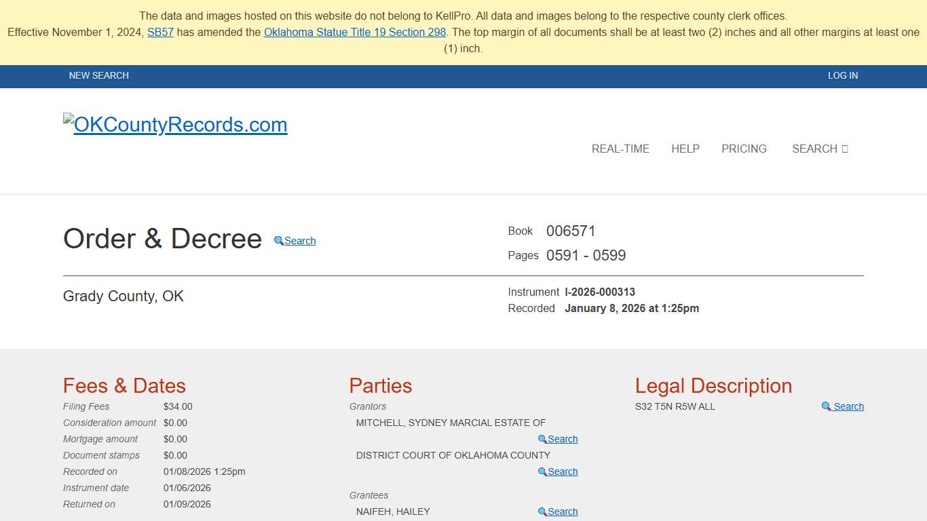
Task: Click magnifier icon in Legal Description section
Action: 826,407
